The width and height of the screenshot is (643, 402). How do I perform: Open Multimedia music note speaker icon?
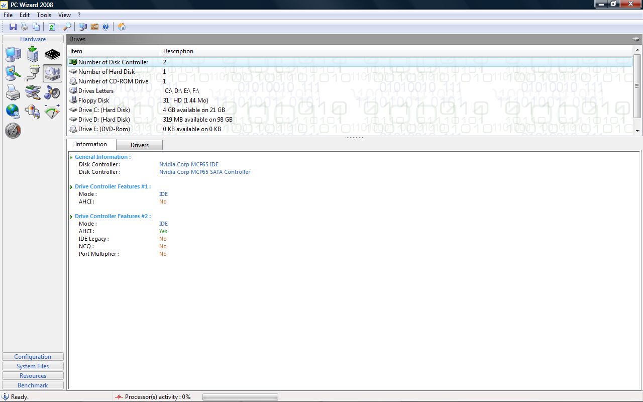52,92
